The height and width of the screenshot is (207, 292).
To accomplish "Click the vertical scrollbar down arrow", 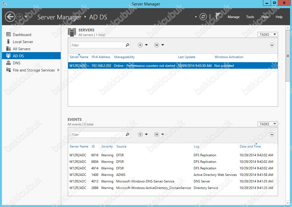I will tap(288, 203).
